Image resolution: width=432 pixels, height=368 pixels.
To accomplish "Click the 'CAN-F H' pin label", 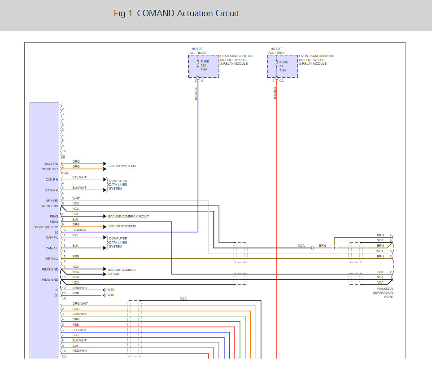I will click(x=52, y=180).
